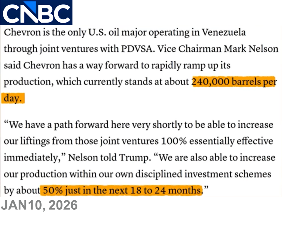This screenshot has height=235, width=282.
Task: Click the word "immediately" in the quote
Action: (x=34, y=158)
